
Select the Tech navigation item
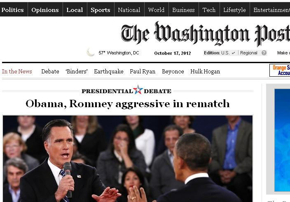tap(209, 10)
